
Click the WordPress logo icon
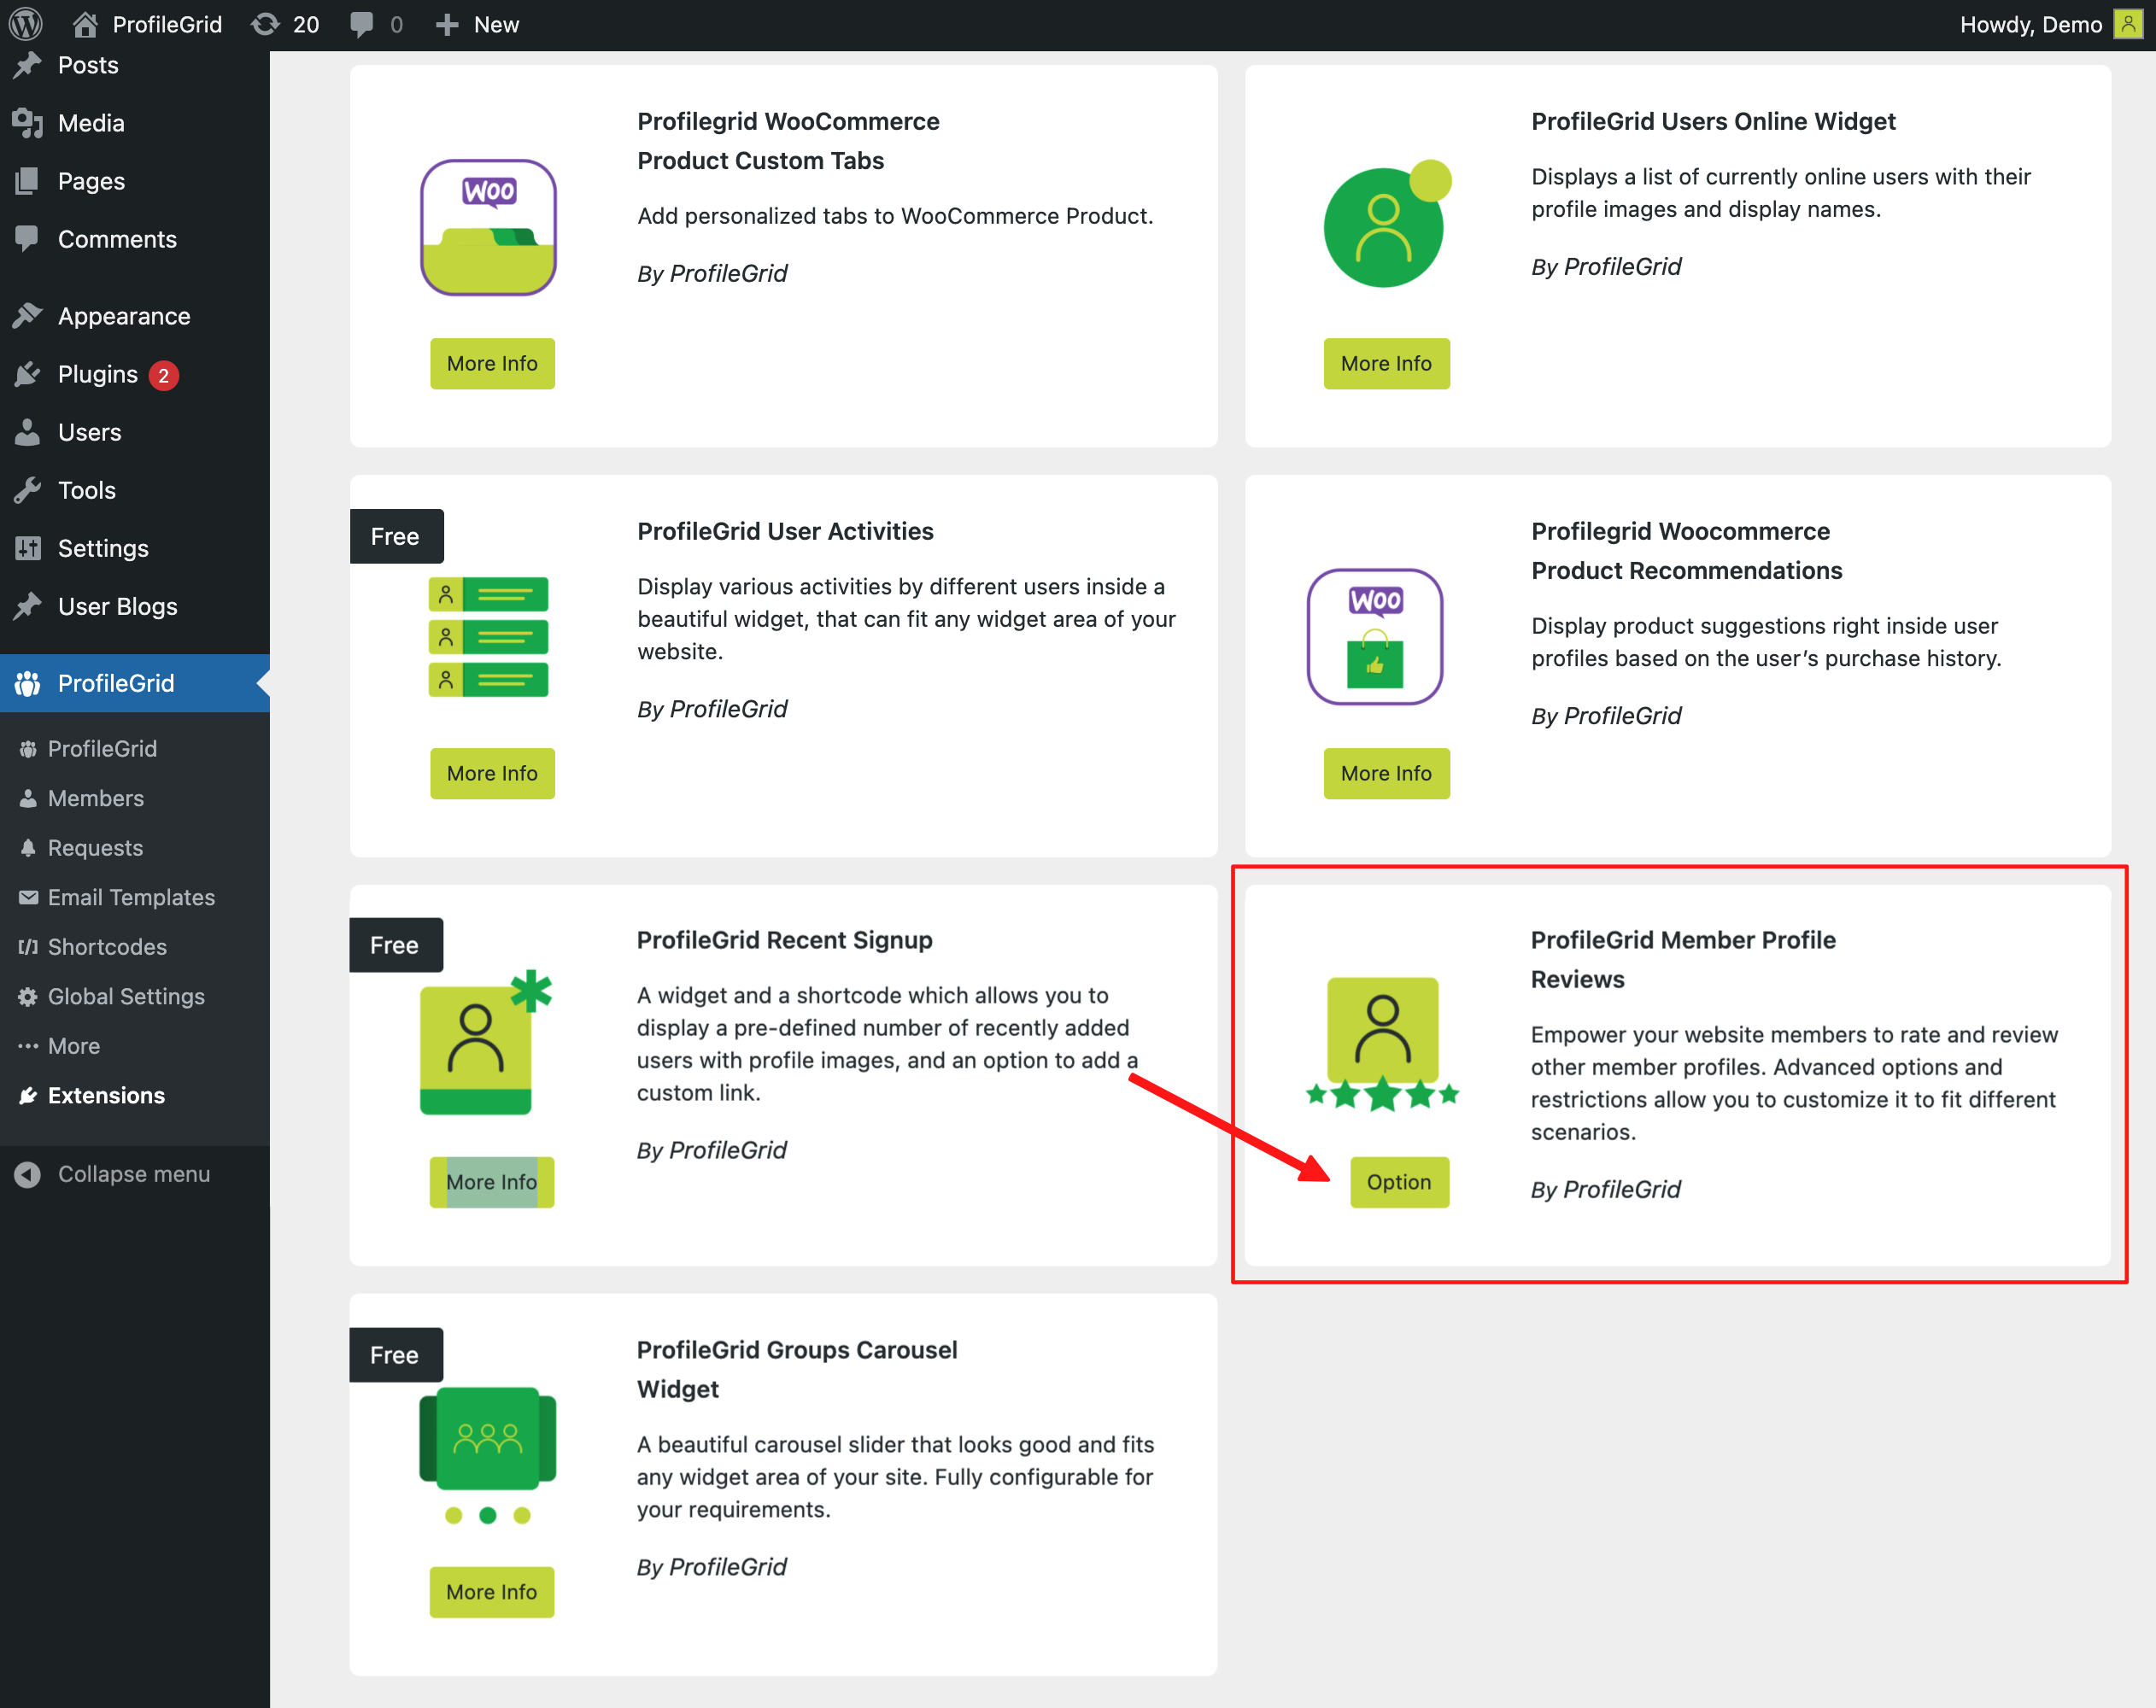point(25,24)
